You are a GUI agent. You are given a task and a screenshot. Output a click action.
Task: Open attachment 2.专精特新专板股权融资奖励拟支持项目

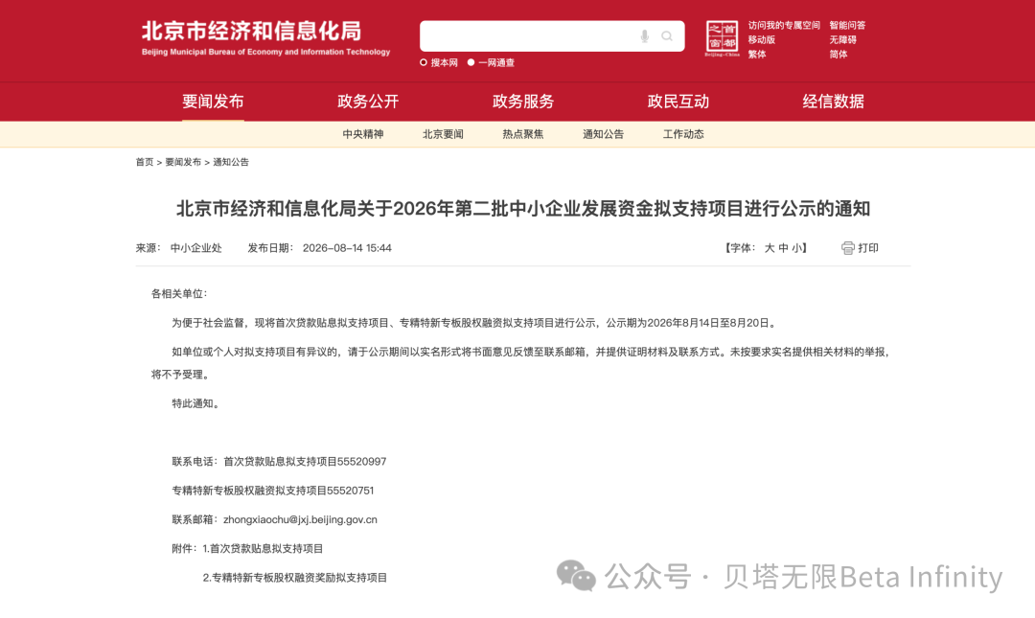(294, 578)
